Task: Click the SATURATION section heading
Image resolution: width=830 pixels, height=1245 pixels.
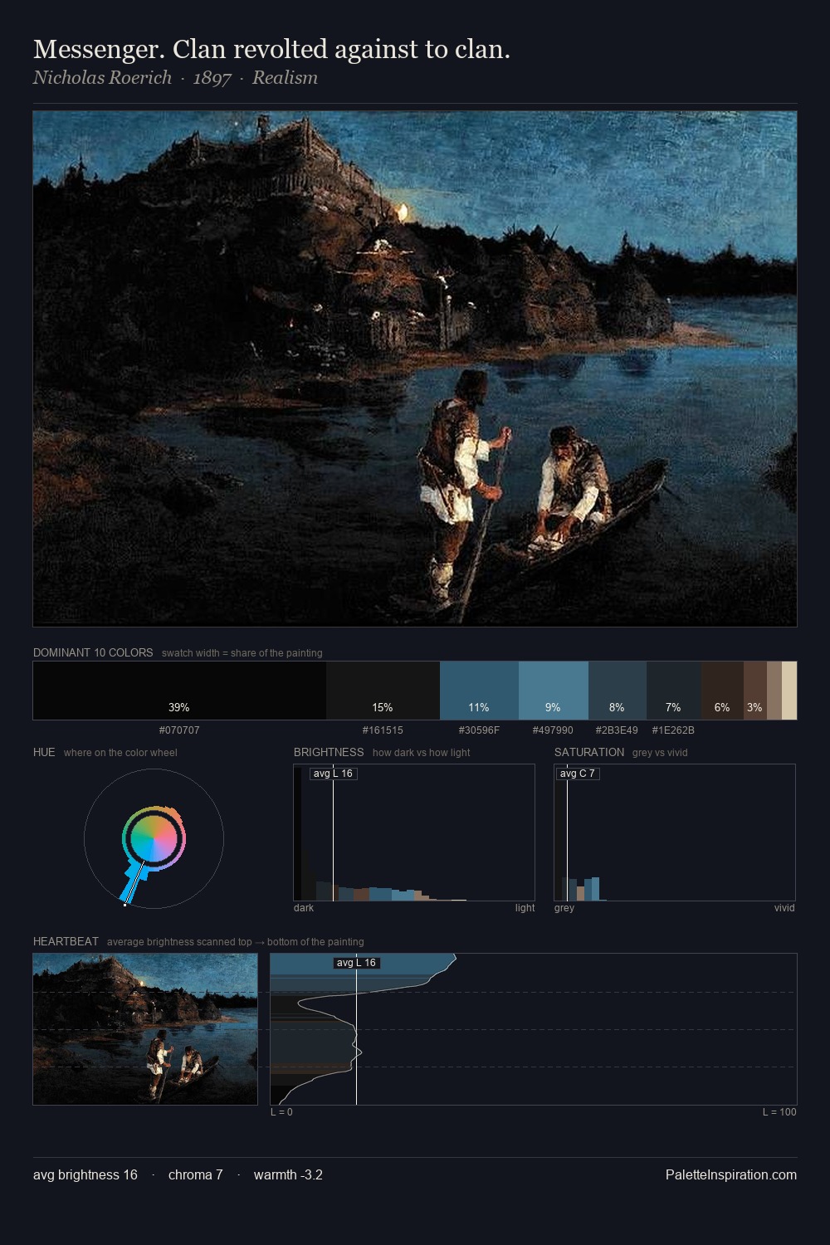Action: click(589, 752)
